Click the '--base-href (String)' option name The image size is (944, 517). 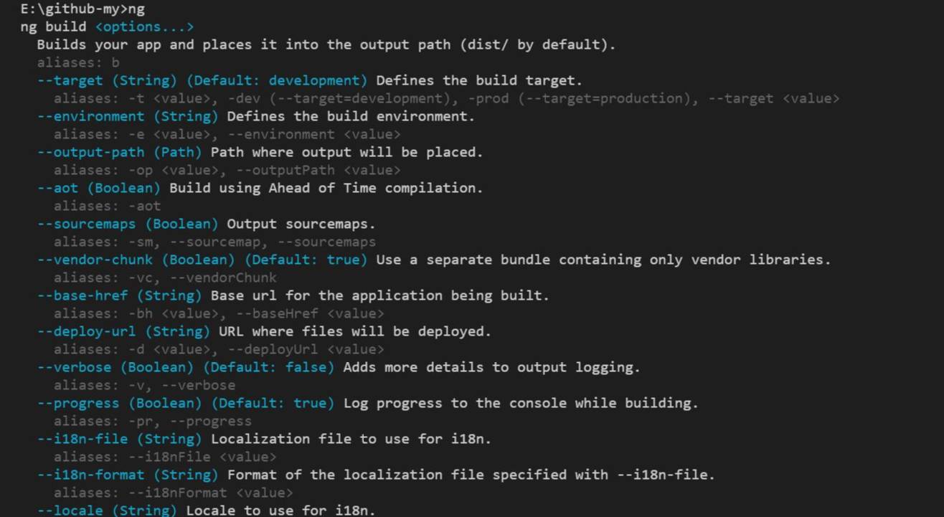click(x=119, y=295)
